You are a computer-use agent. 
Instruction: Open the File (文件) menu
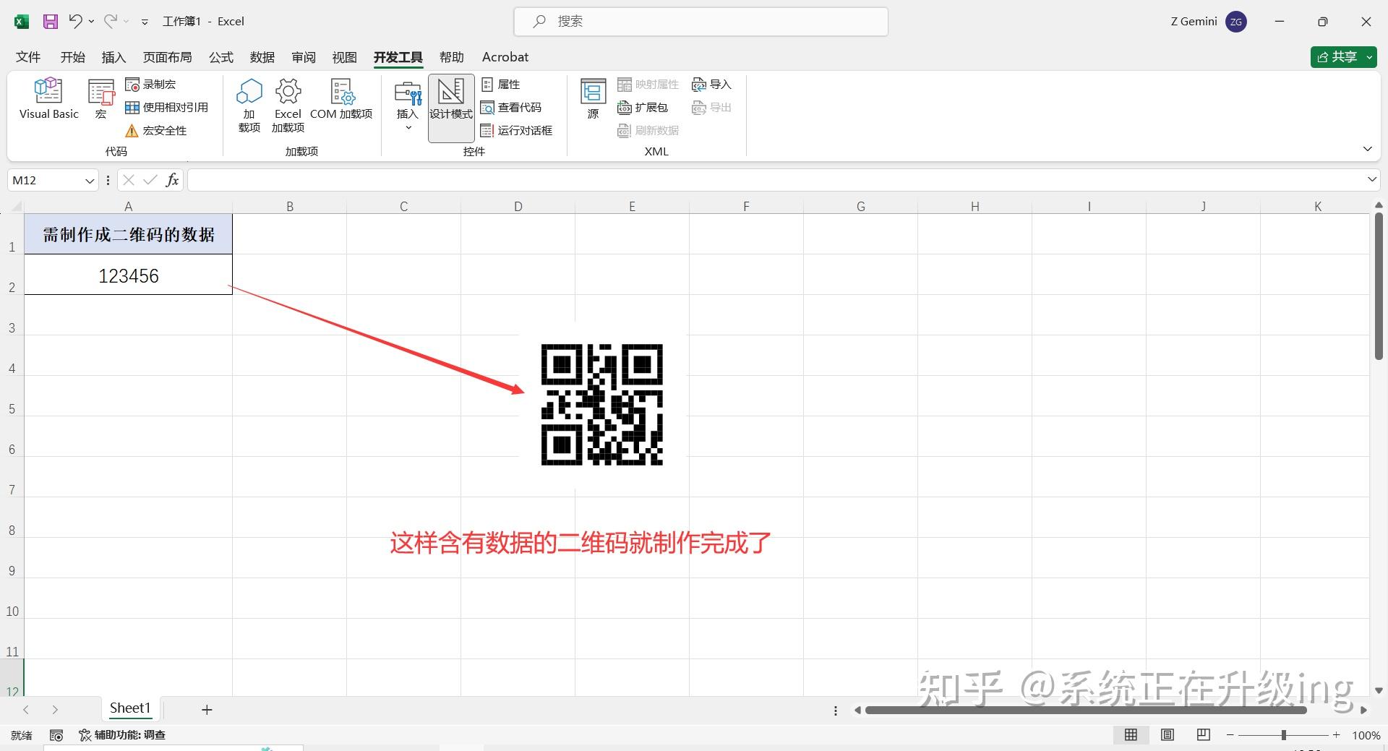click(x=28, y=57)
